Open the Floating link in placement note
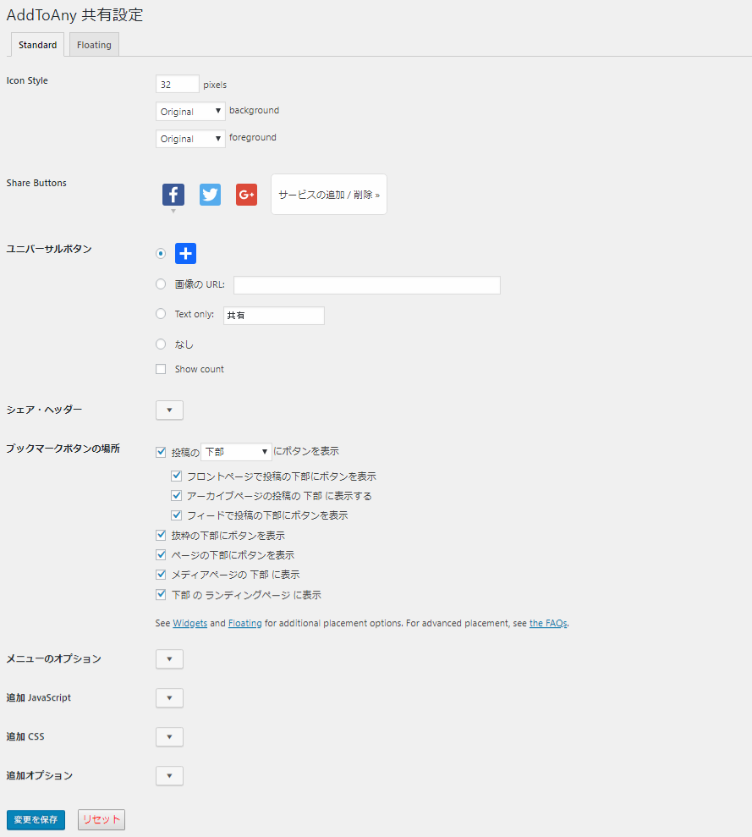The width and height of the screenshot is (752, 837). (x=245, y=623)
